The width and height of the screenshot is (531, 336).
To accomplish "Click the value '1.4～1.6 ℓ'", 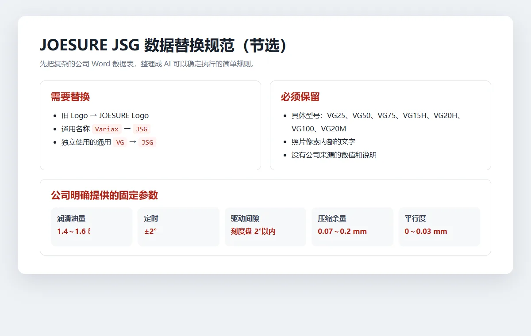I will [74, 231].
